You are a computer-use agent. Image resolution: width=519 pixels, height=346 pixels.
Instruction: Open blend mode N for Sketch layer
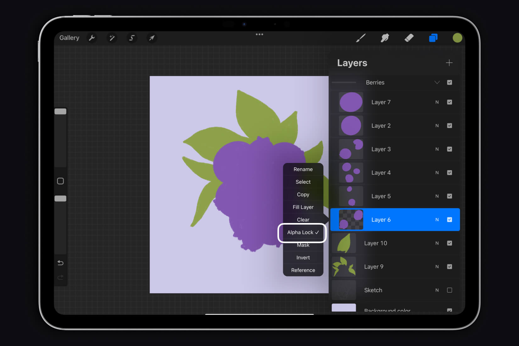coord(437,290)
